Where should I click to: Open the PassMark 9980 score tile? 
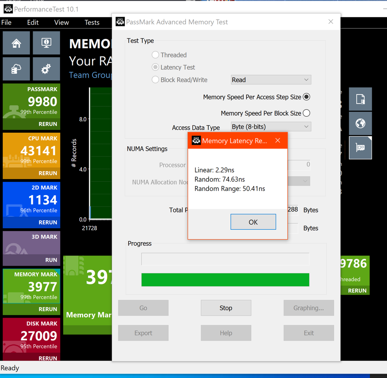tap(31, 102)
